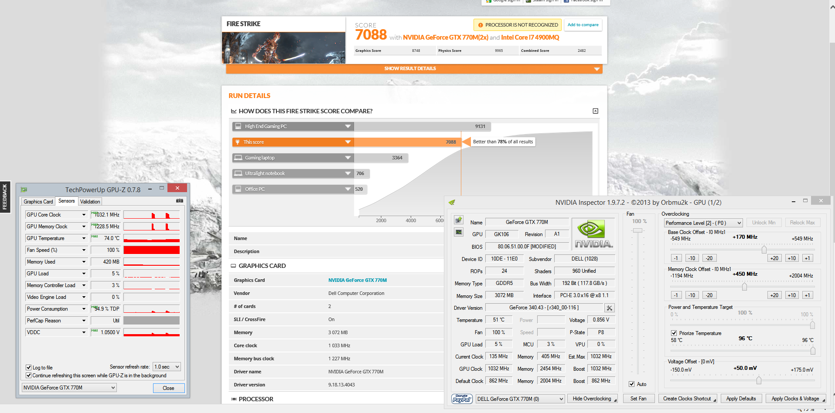Click Base Clock Offset +20 button
This screenshot has height=413, width=835.
[x=774, y=258]
